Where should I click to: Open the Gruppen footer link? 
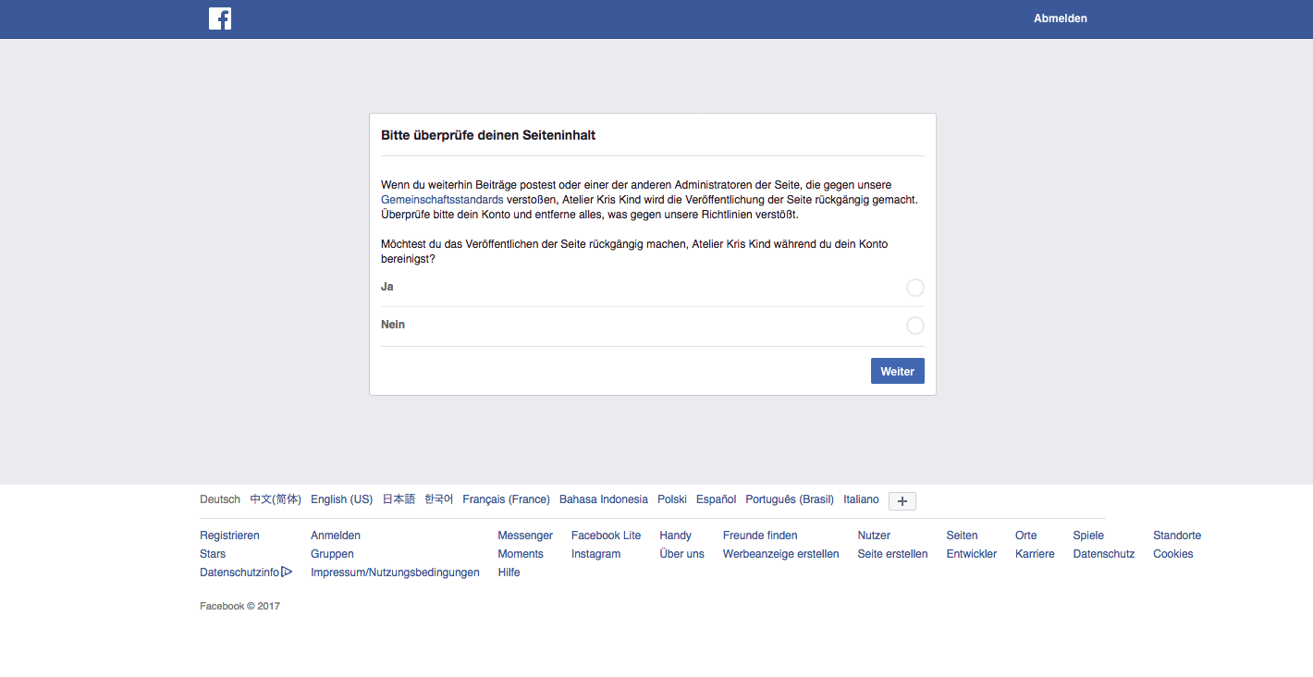pyautogui.click(x=332, y=554)
